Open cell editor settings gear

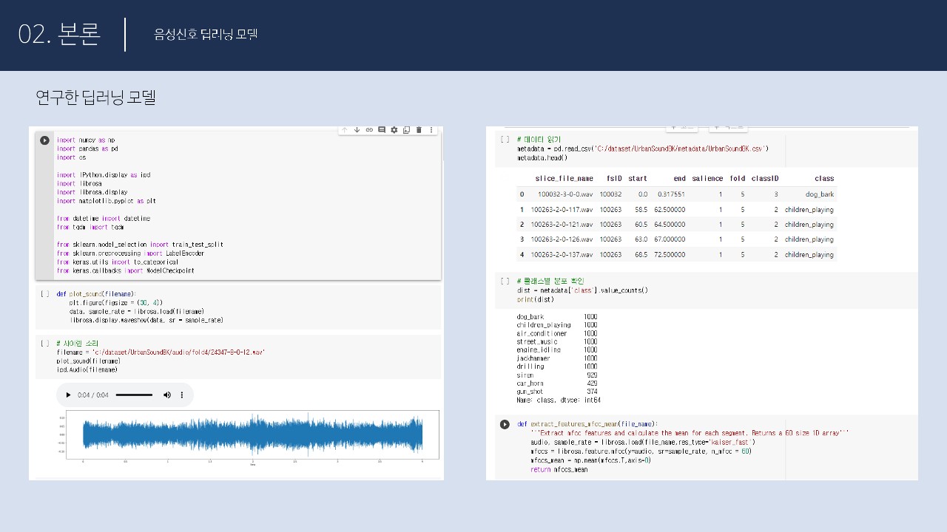[394, 130]
